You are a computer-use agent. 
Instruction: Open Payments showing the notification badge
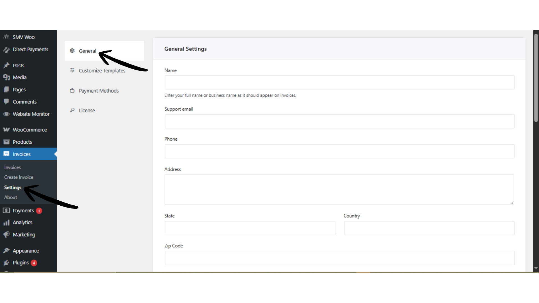[x=24, y=210]
